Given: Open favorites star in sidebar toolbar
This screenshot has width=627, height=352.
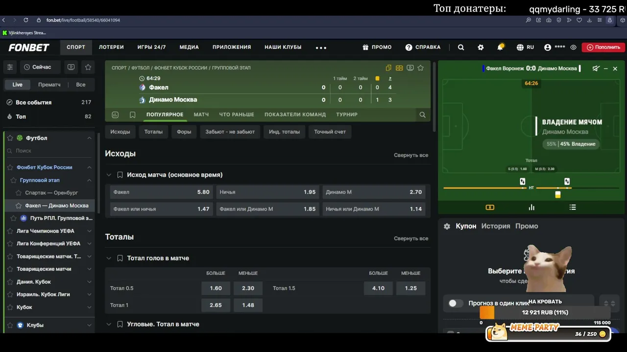Looking at the screenshot, I should pos(88,67).
